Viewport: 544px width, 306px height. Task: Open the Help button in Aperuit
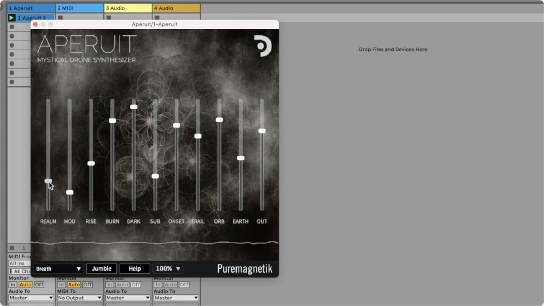click(x=135, y=269)
